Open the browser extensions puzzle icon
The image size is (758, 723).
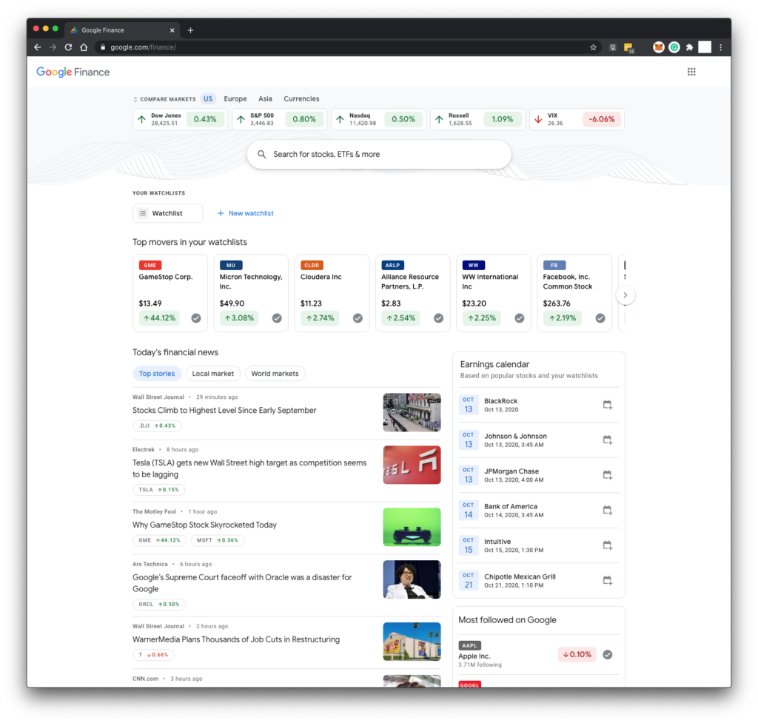click(689, 47)
